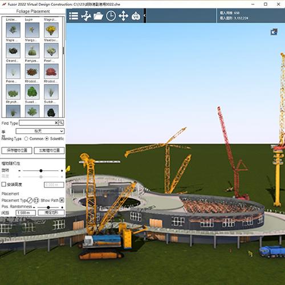Select the Marigo foliage thumbnail
This screenshot has height=285, width=285.
point(32,51)
